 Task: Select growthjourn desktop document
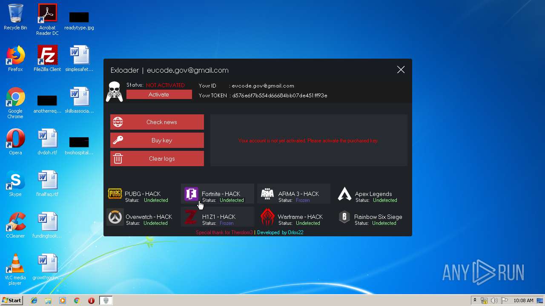pyautogui.click(x=47, y=267)
